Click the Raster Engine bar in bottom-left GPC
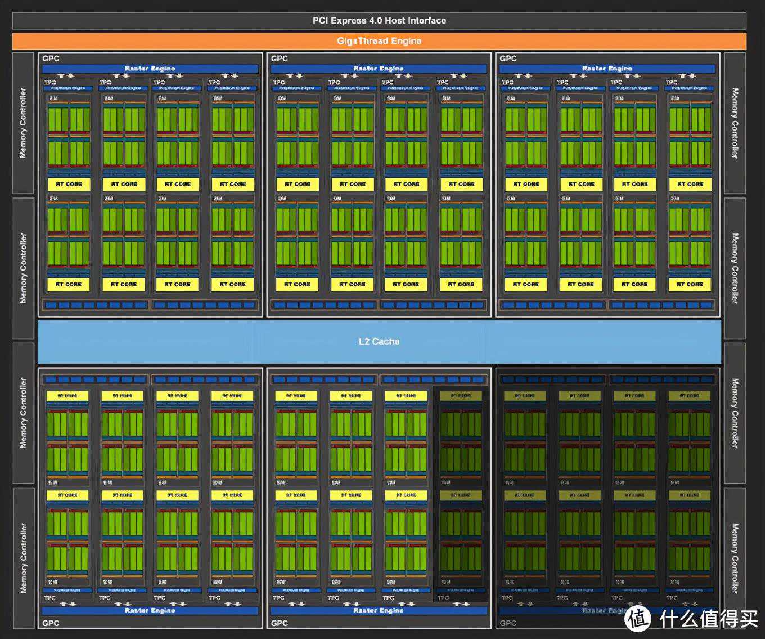This screenshot has height=639, width=765. [x=150, y=610]
